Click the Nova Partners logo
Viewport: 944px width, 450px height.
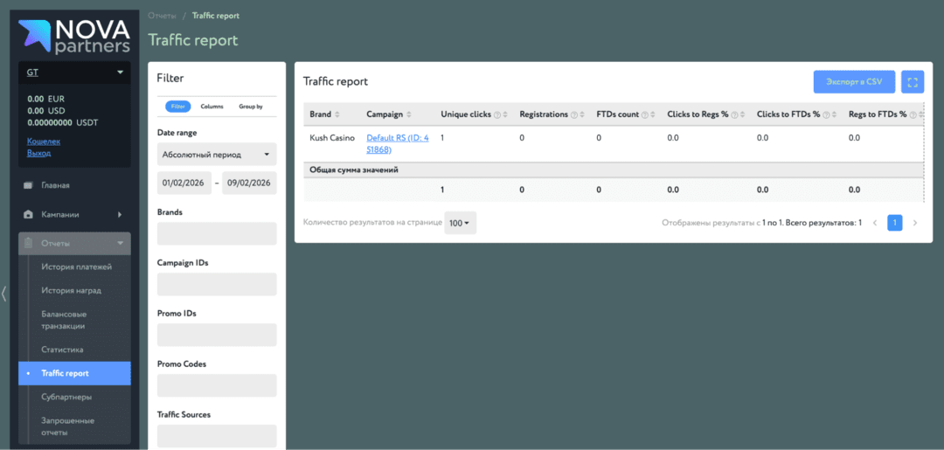pos(73,35)
